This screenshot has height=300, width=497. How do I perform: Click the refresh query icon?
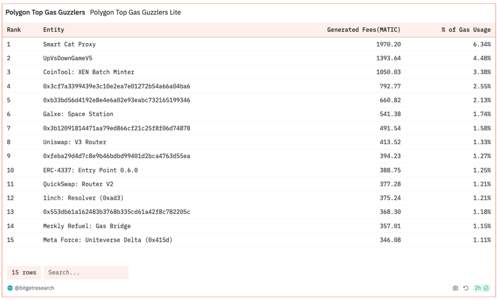pyautogui.click(x=466, y=288)
